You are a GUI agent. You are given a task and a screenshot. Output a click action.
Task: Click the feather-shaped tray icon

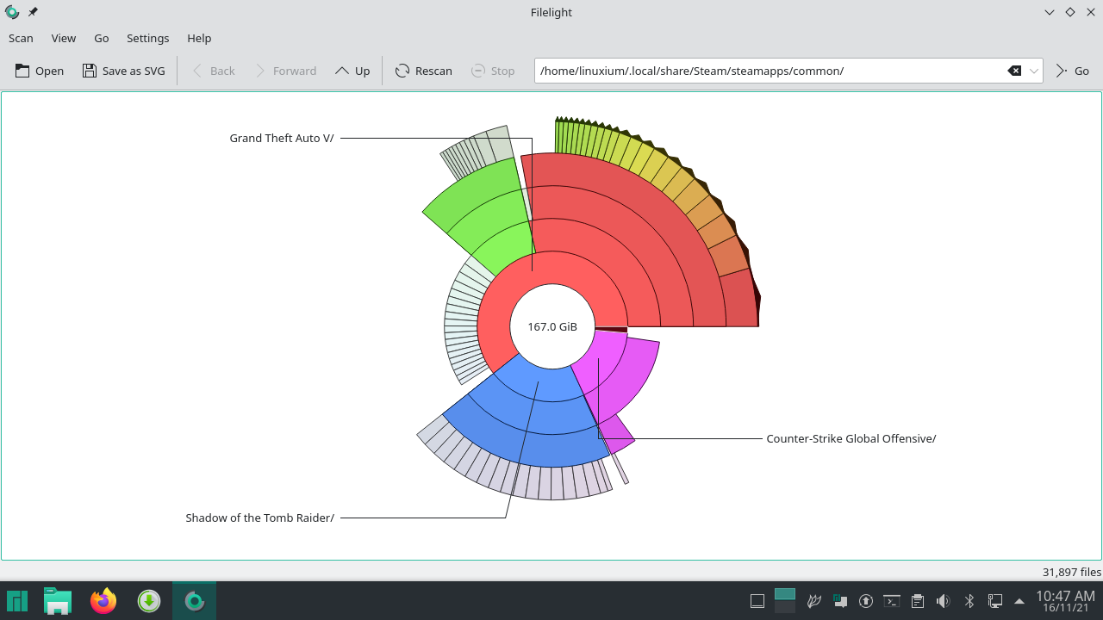(814, 601)
